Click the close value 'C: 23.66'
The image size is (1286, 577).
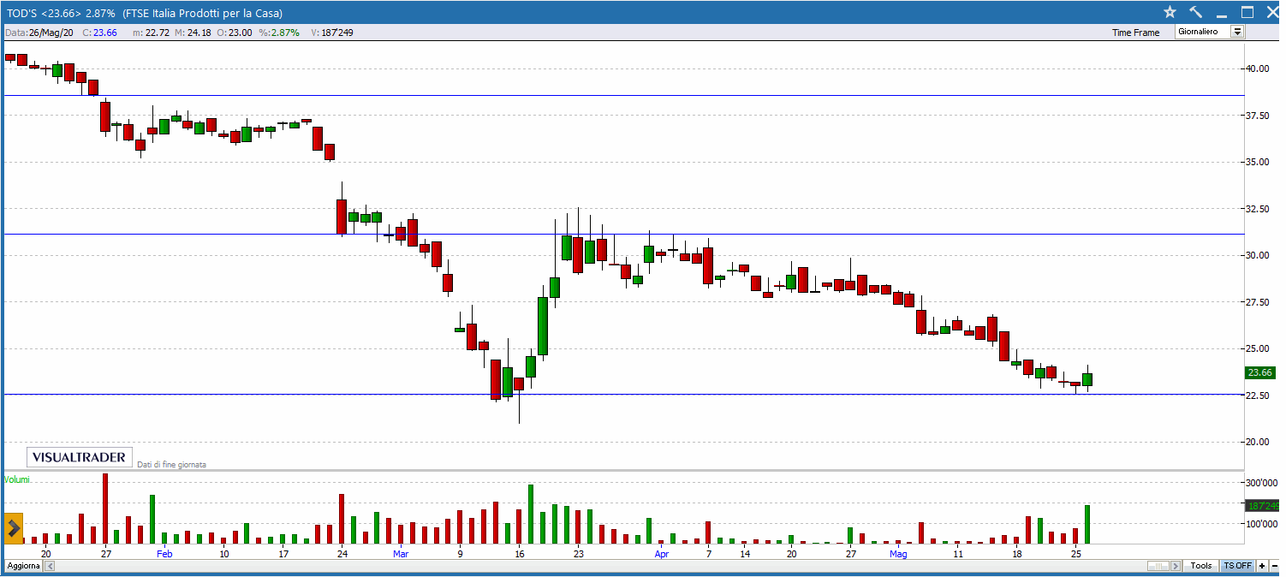point(99,33)
